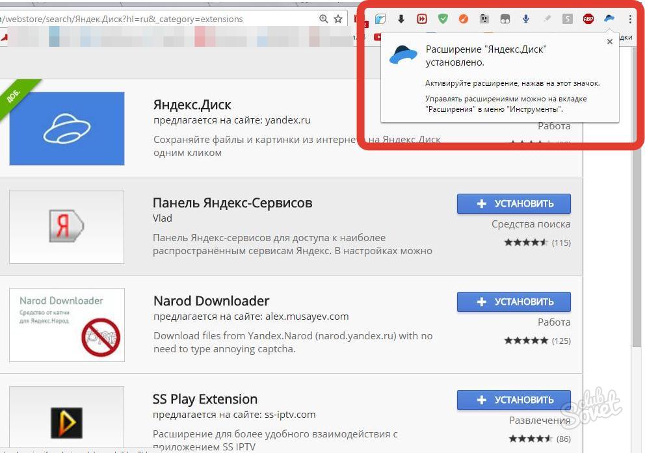
Task: Click the 86 ratings stars row
Action: (540, 439)
